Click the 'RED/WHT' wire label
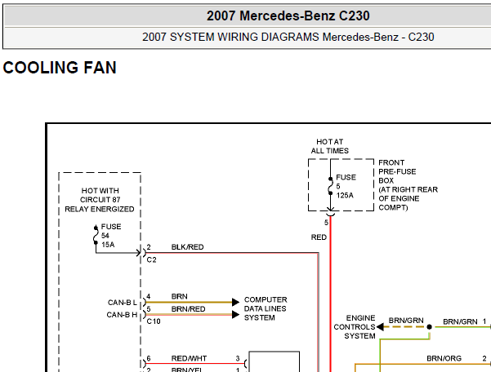The height and width of the screenshot is (372, 491). click(189, 359)
